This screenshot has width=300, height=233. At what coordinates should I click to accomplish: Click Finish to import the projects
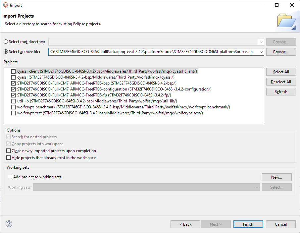[x=248, y=224]
